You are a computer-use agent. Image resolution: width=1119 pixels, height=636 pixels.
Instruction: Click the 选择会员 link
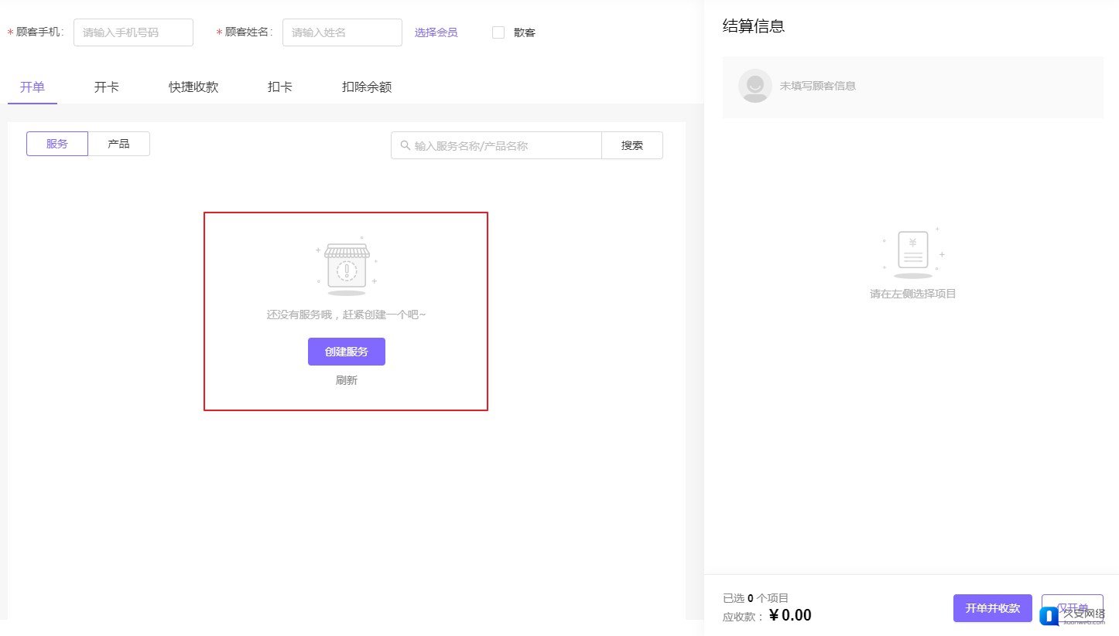(436, 32)
